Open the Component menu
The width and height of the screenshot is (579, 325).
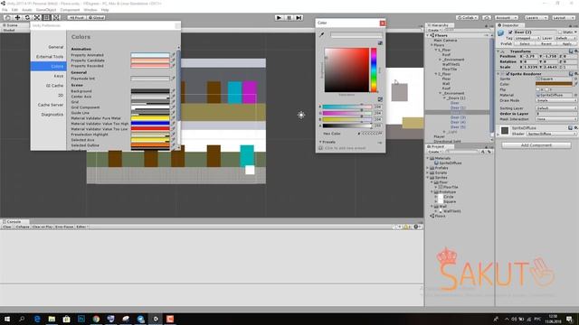tap(70, 10)
